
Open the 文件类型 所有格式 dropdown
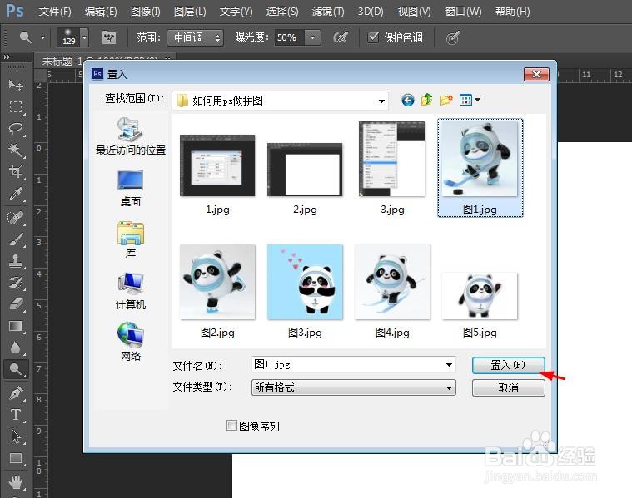(354, 387)
